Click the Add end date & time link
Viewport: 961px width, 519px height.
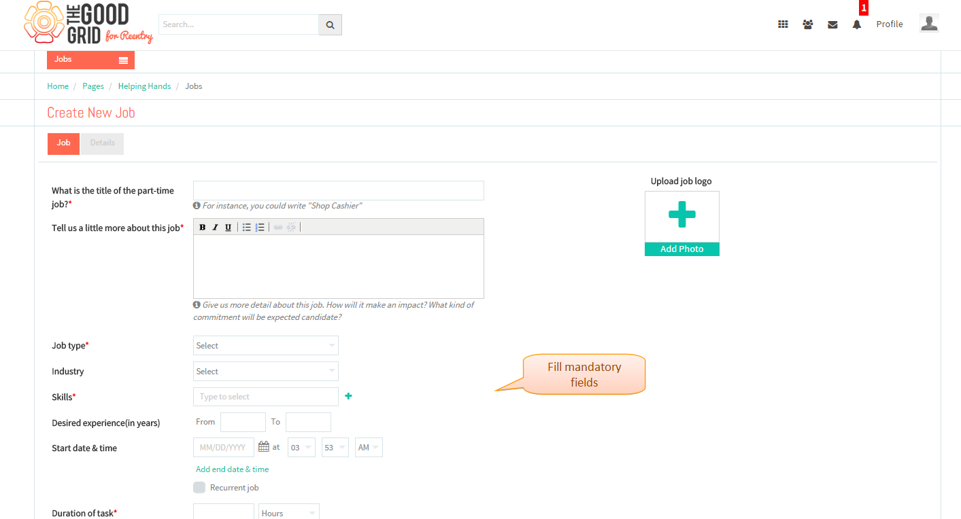(x=233, y=469)
